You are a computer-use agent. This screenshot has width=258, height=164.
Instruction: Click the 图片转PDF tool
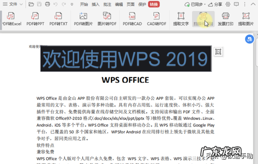pyautogui.click(x=107, y=19)
